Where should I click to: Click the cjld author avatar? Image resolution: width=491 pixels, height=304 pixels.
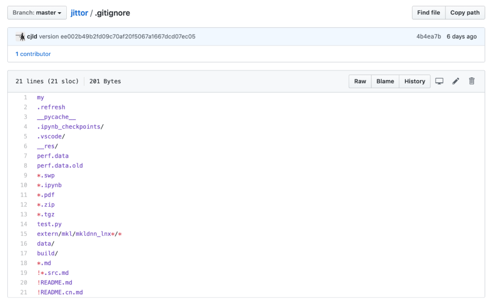[20, 36]
